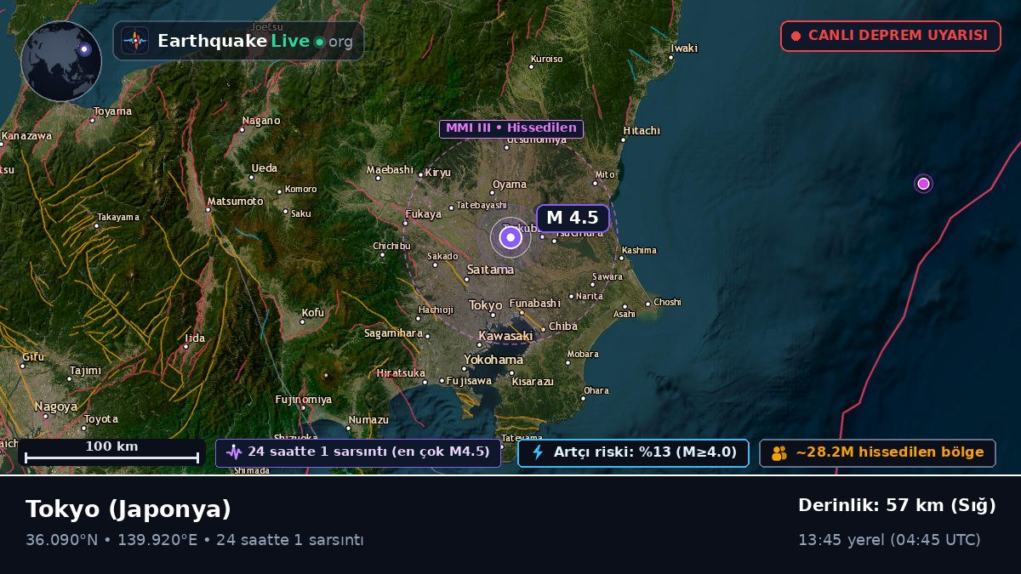Click the 36.090°N 139.920°E coordinates line

(195, 539)
